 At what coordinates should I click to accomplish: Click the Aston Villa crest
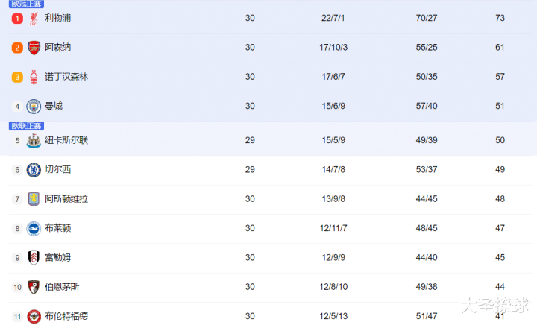(34, 199)
